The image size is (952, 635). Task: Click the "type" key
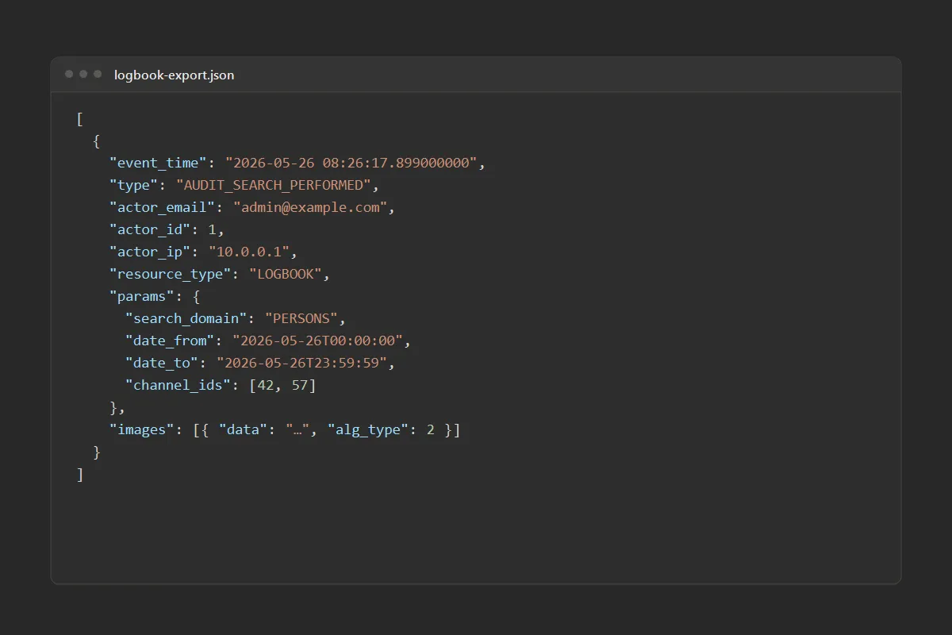click(134, 185)
